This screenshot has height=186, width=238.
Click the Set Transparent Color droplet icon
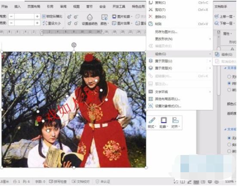(90, 17)
